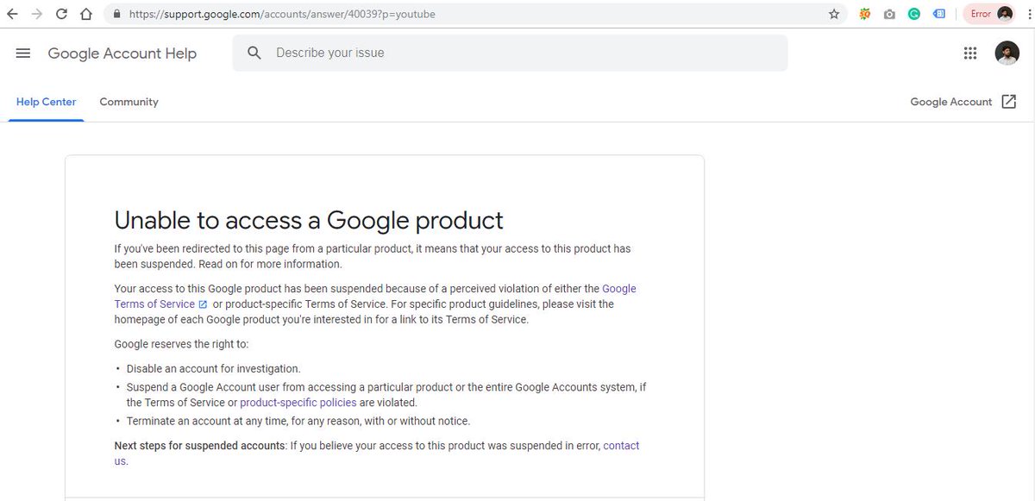Open the Grammarly extension
This screenshot has width=1035, height=501.
coord(914,14)
